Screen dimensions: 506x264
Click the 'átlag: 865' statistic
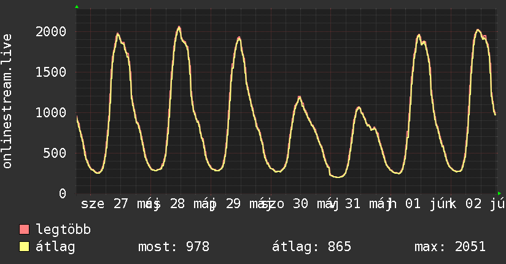coord(311,247)
